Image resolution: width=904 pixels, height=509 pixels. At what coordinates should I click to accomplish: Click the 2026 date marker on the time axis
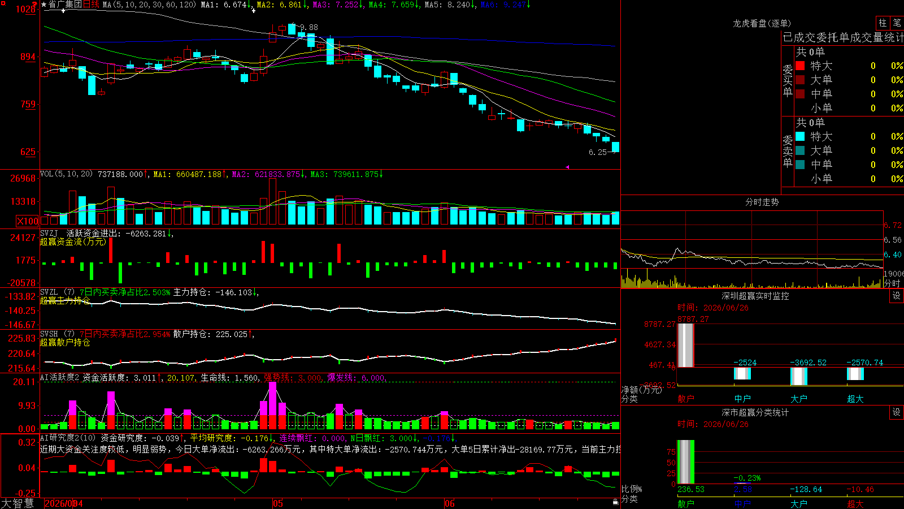coord(64,503)
